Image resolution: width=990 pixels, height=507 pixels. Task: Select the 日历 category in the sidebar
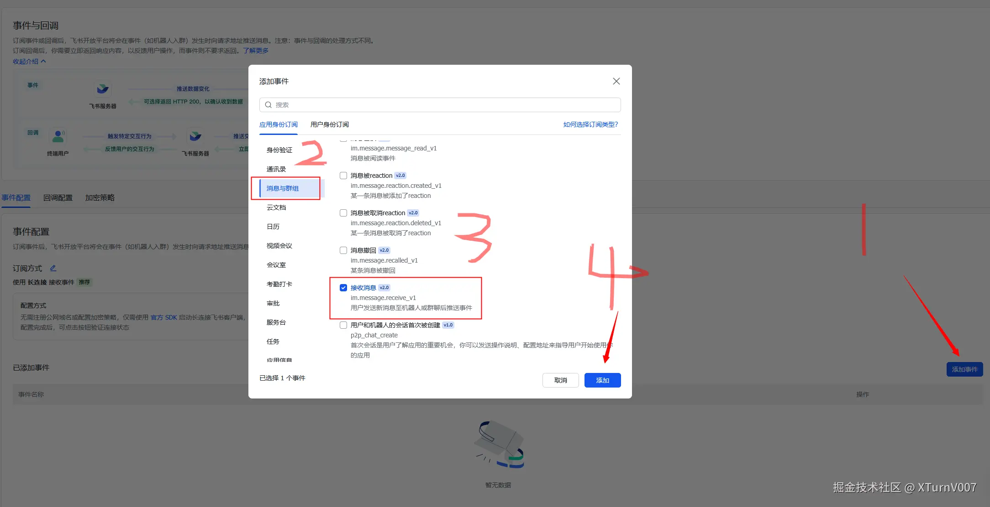coord(273,226)
